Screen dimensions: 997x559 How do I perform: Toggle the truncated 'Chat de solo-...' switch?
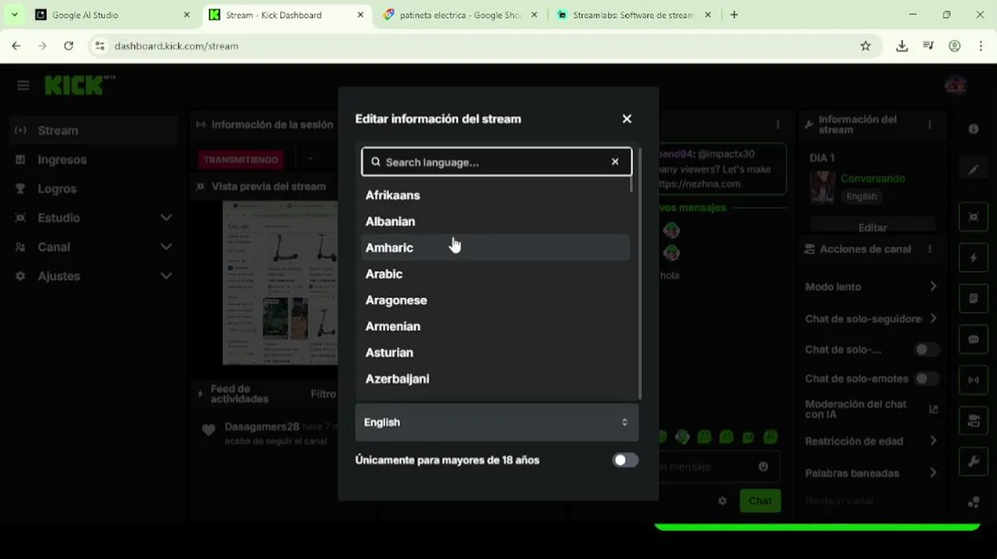click(926, 349)
